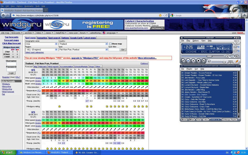The height and width of the screenshot is (155, 248).
Task: Expand Winamp's Video/Vis drawer arrow
Action: (x=237, y=43)
